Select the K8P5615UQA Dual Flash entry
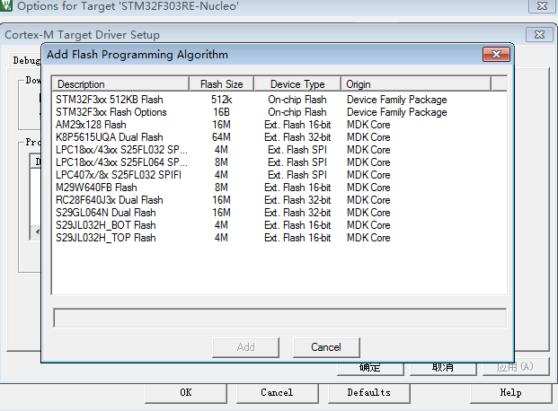558x411 pixels. tap(279, 137)
